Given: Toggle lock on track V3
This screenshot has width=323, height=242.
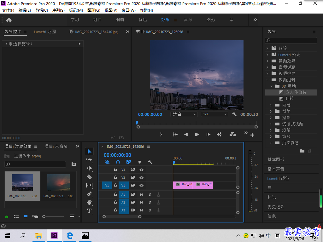Looking at the screenshot, I should (x=115, y=169).
